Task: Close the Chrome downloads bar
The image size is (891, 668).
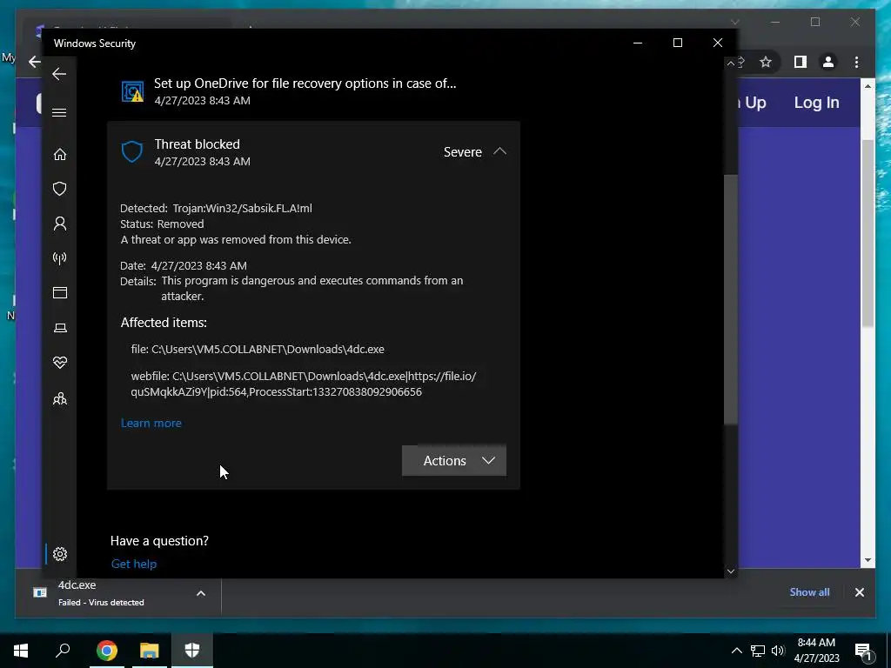Action: (x=859, y=592)
